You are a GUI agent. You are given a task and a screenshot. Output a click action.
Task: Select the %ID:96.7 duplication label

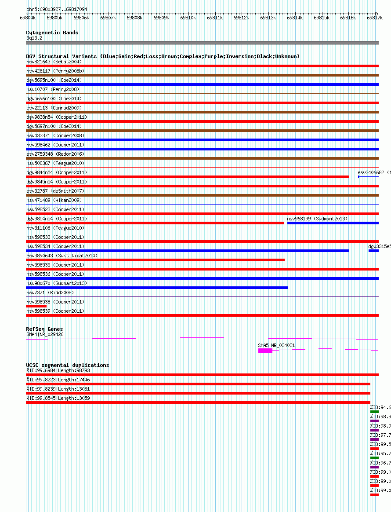click(x=380, y=463)
